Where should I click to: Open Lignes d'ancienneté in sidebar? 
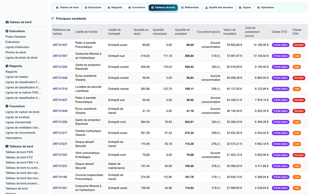pos(18,122)
